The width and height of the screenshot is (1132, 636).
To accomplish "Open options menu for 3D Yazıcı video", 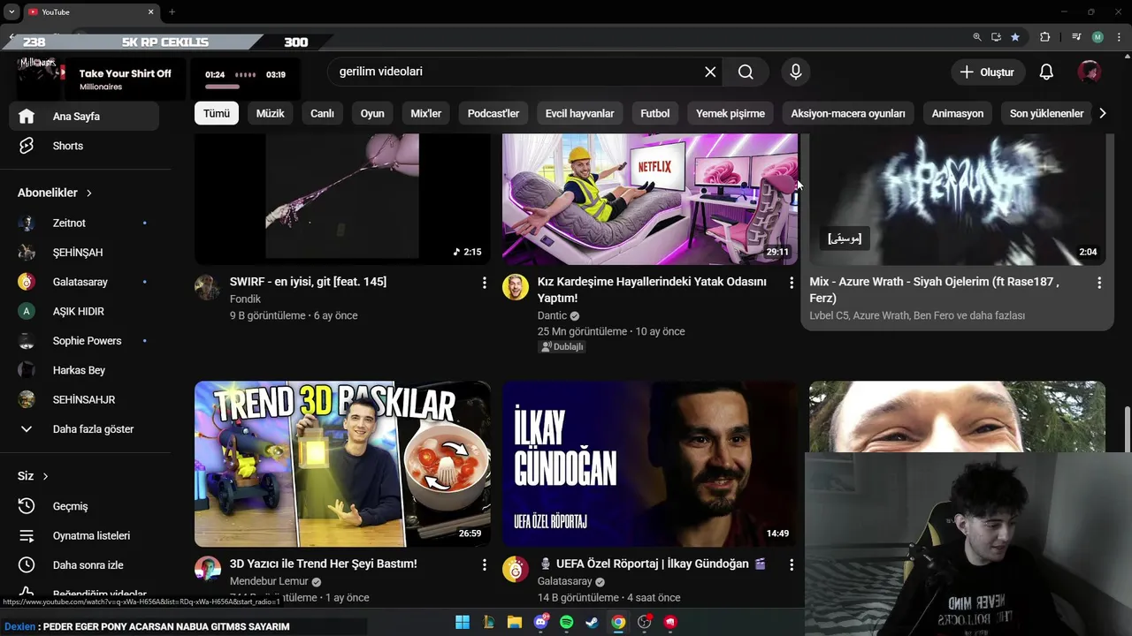I will point(484,564).
